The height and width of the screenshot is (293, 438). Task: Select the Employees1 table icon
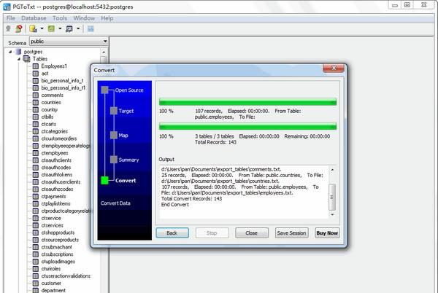[x=35, y=66]
